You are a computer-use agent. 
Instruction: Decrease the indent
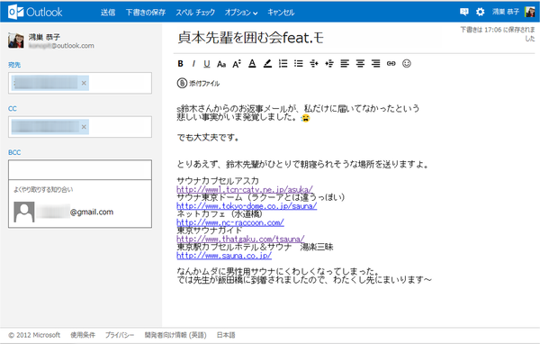click(314, 63)
